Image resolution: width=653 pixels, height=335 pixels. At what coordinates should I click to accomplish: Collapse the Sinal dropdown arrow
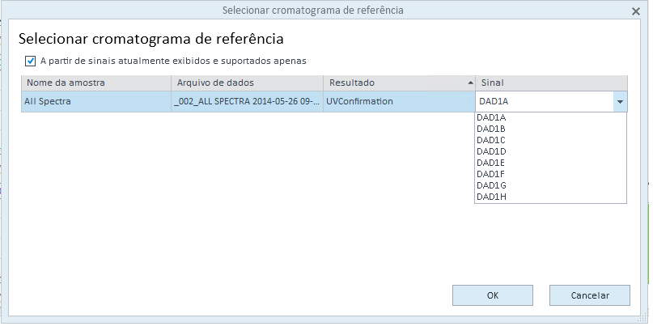tap(620, 102)
